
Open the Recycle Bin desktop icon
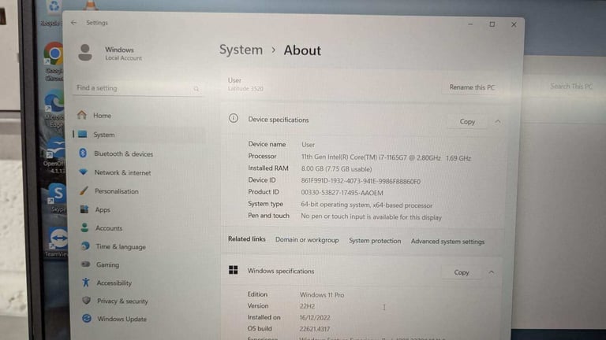[x=51, y=13]
